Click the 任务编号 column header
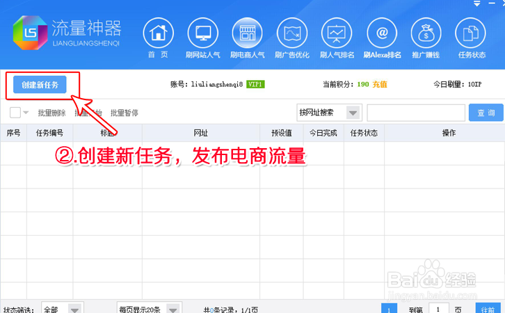This screenshot has width=505, height=313. coord(49,133)
